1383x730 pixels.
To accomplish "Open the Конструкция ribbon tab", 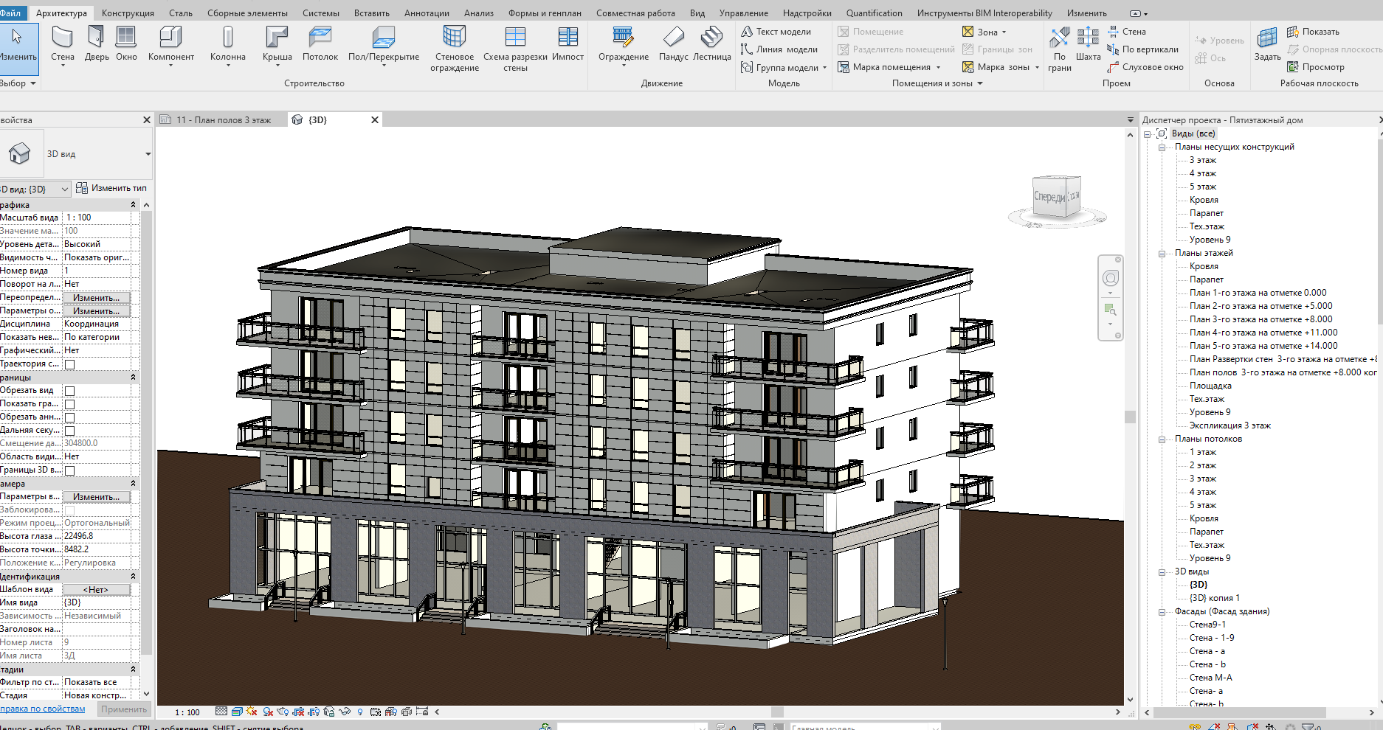I will tap(128, 13).
